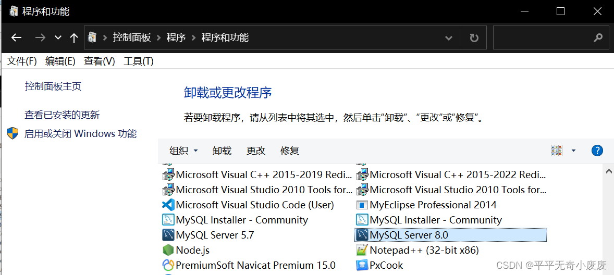Viewport: 614px width, 275px height.
Task: Open the 工具(T) menu
Action: point(139,61)
